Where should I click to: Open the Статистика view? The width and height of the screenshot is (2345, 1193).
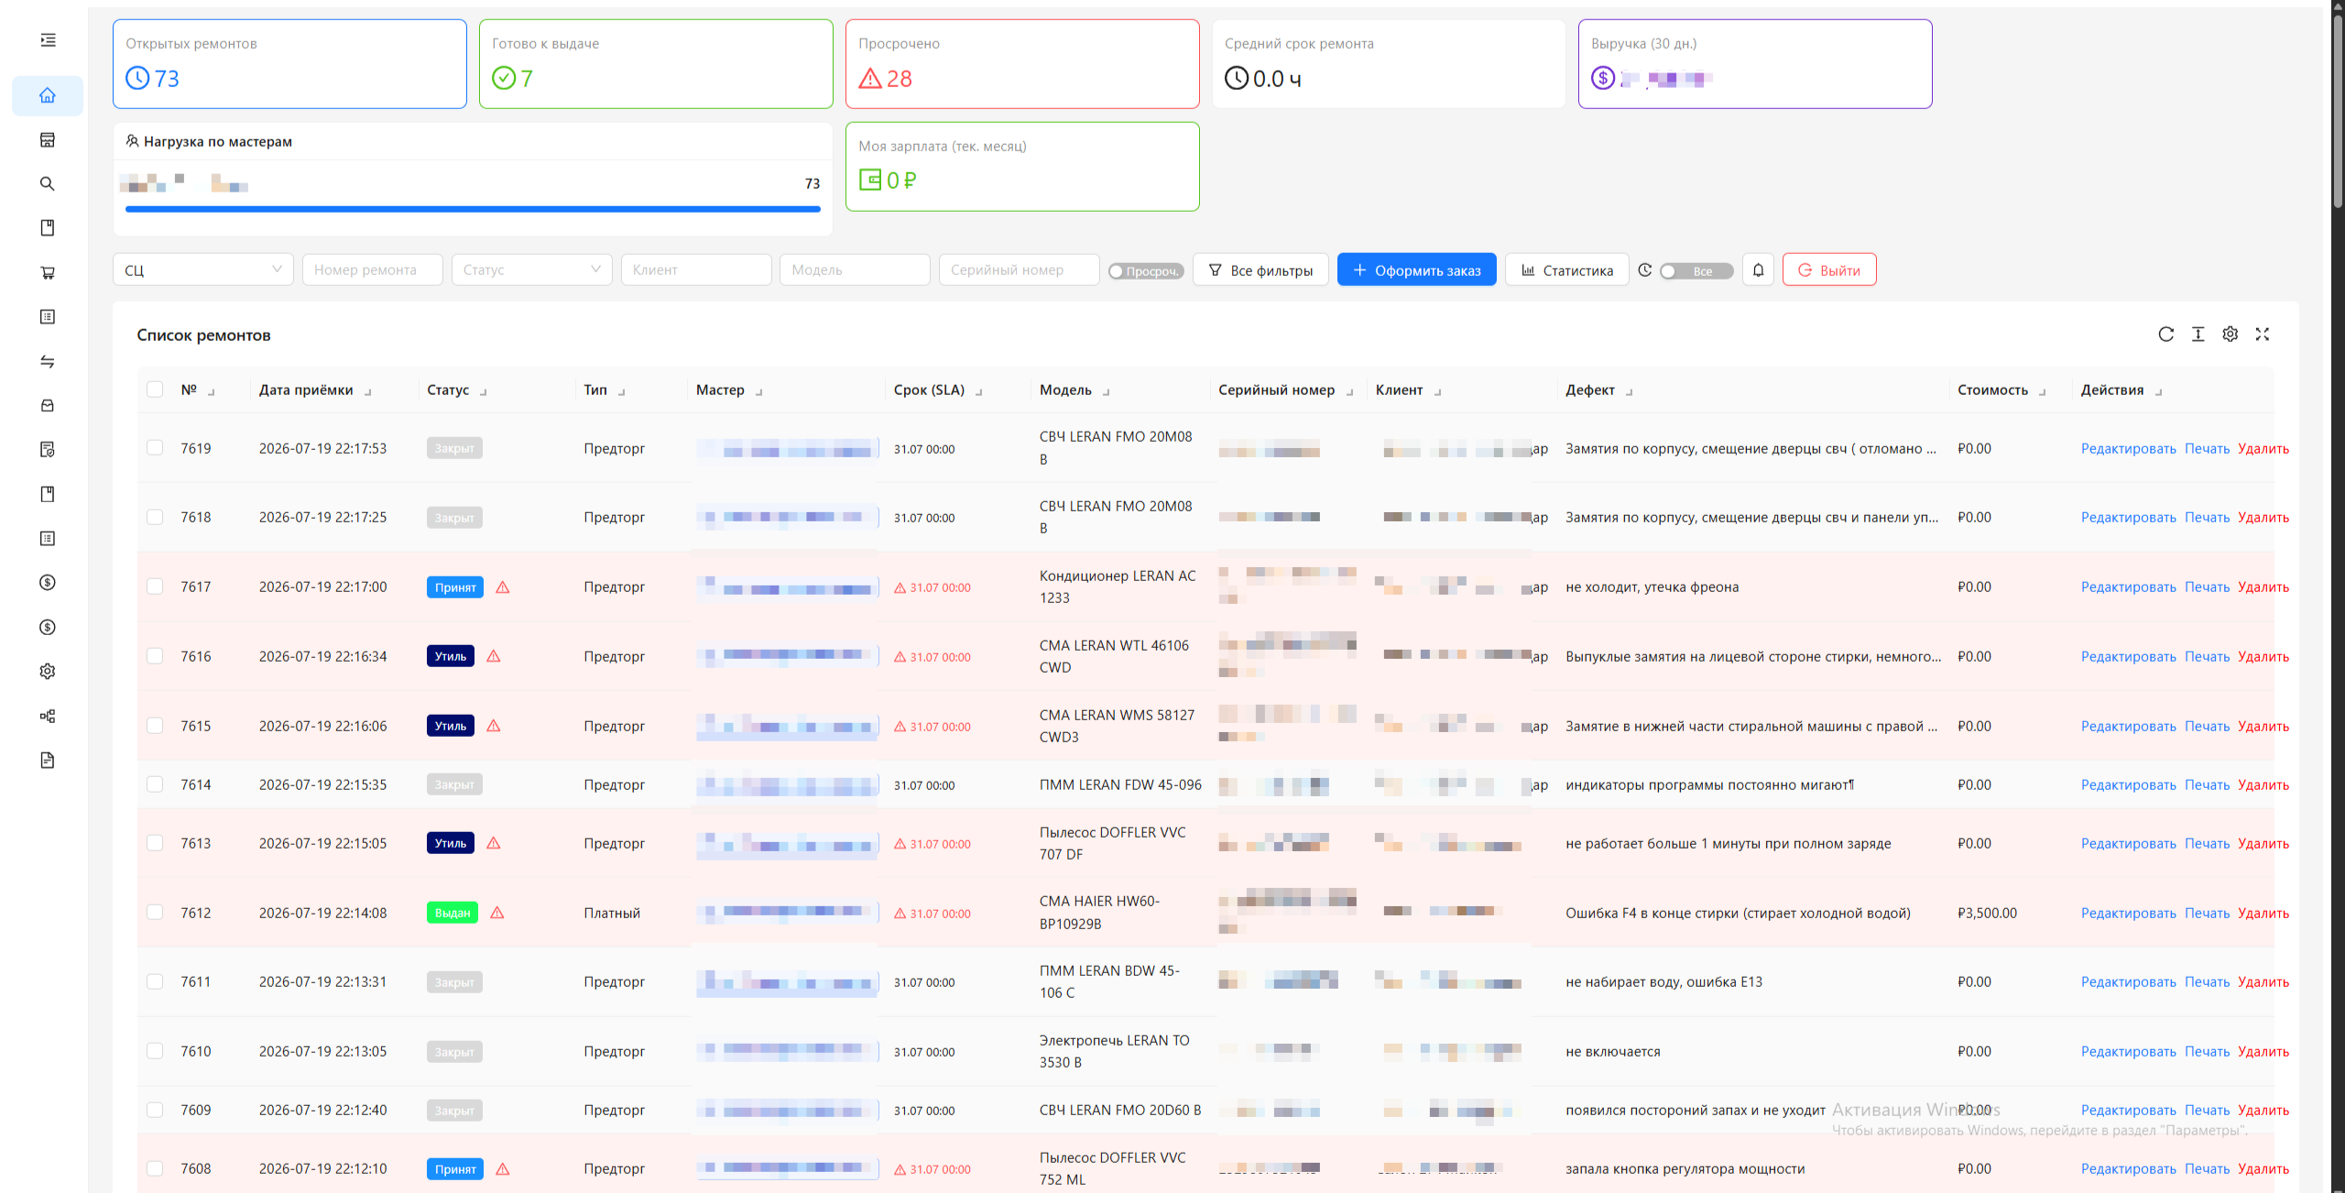pos(1566,269)
